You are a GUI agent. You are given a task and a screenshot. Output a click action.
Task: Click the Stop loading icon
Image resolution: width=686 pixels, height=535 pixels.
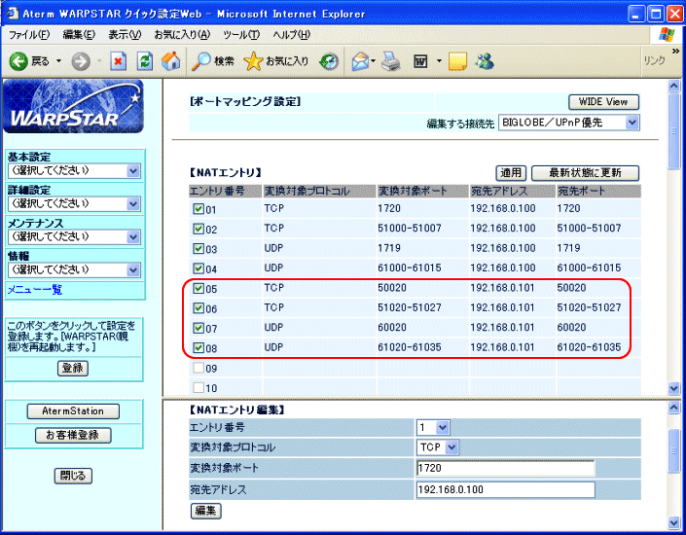119,60
